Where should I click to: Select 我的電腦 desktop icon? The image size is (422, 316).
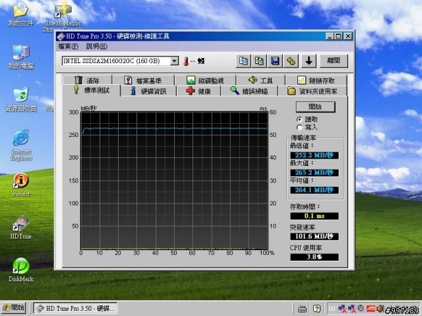pos(20,57)
